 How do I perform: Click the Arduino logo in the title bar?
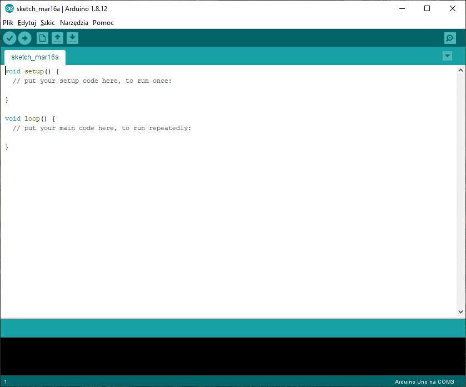pos(9,9)
